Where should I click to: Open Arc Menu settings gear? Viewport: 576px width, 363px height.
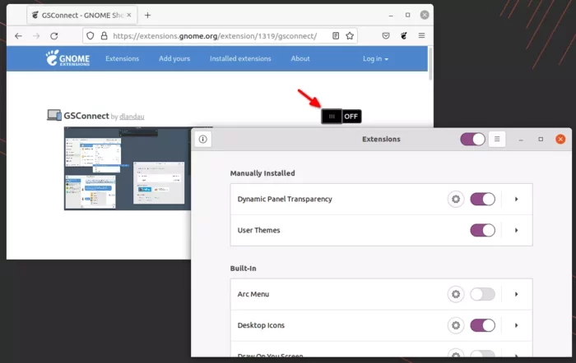pos(456,294)
